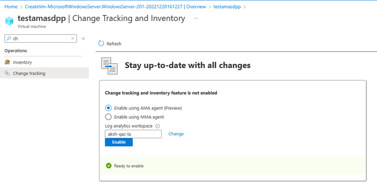Click the virtual machine cube icon
This screenshot has height=190, width=377.
pyautogui.click(x=9, y=21)
